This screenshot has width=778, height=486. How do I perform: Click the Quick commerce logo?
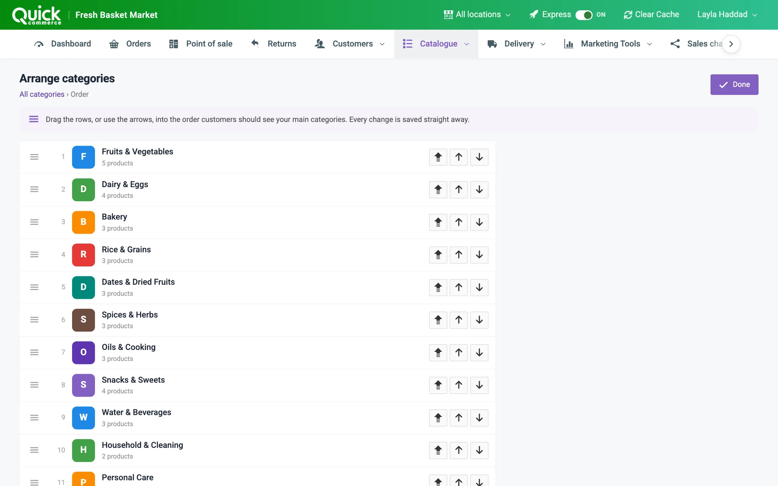[x=37, y=15]
